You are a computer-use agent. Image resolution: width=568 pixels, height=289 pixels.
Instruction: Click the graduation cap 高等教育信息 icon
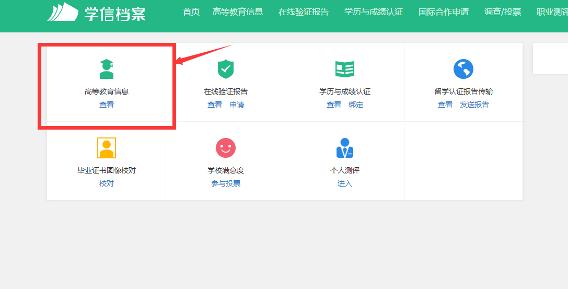[107, 68]
